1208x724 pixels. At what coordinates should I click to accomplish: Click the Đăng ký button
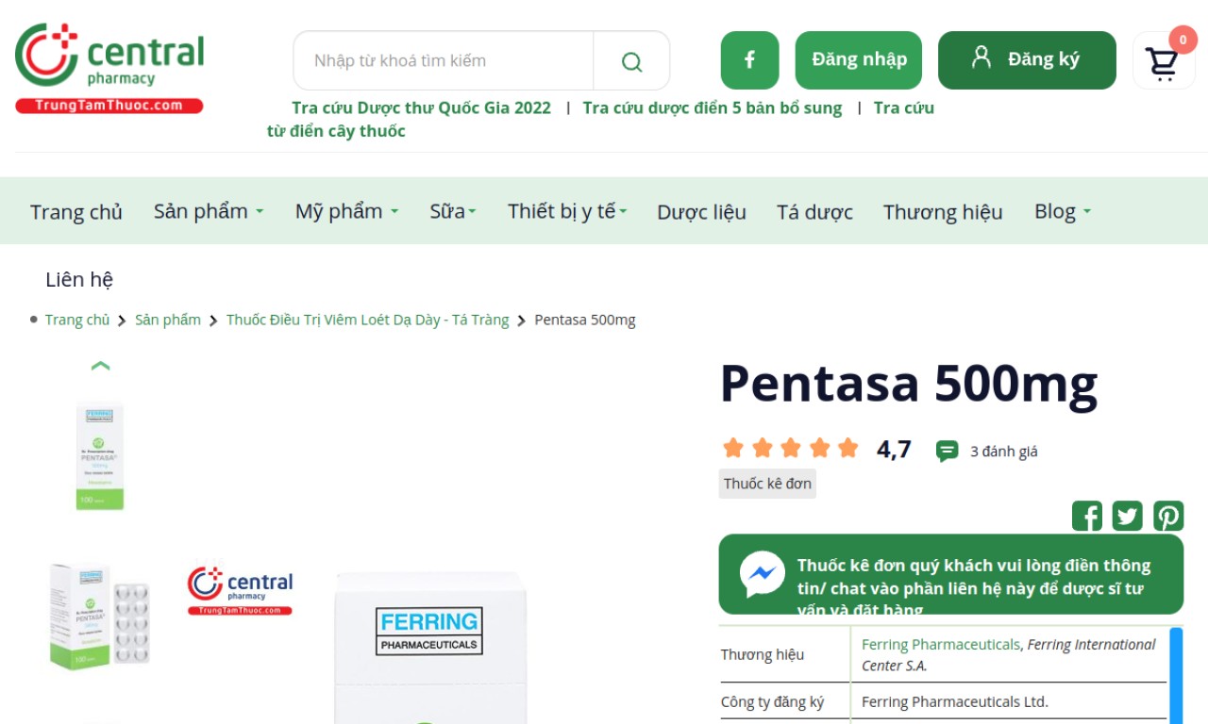1027,60
